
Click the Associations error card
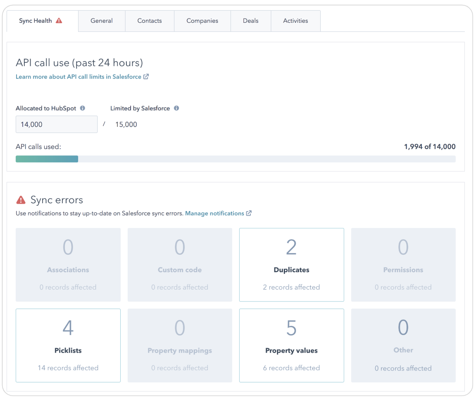(68, 265)
